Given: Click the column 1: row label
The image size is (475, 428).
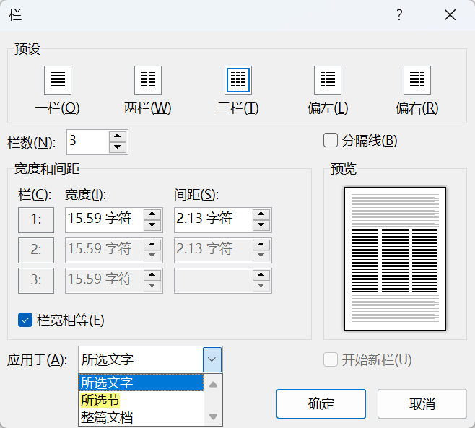Looking at the screenshot, I should pyautogui.click(x=36, y=220).
